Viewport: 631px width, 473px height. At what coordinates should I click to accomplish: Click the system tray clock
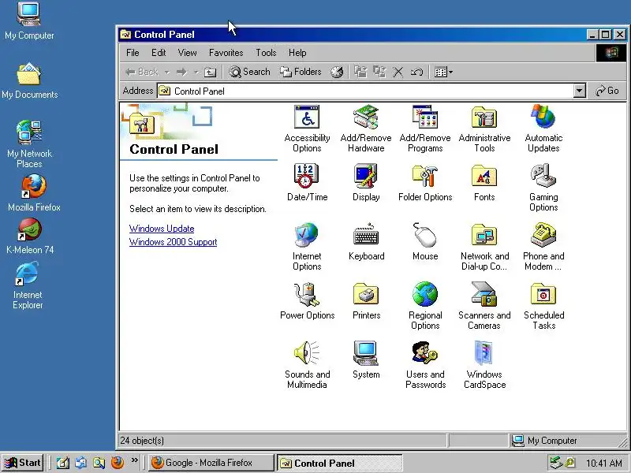604,463
